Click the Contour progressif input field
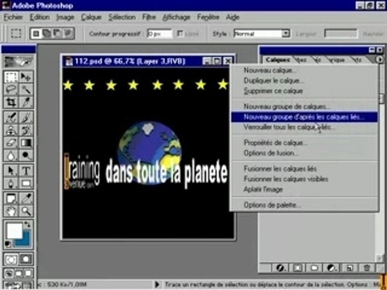This screenshot has width=387, height=290. 160,33
